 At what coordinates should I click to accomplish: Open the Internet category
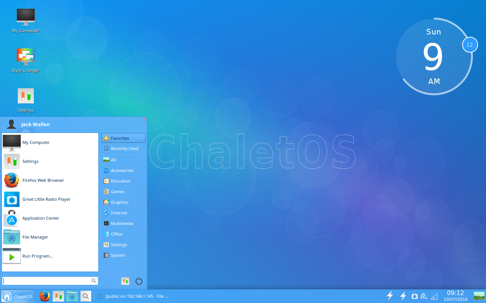123,213
